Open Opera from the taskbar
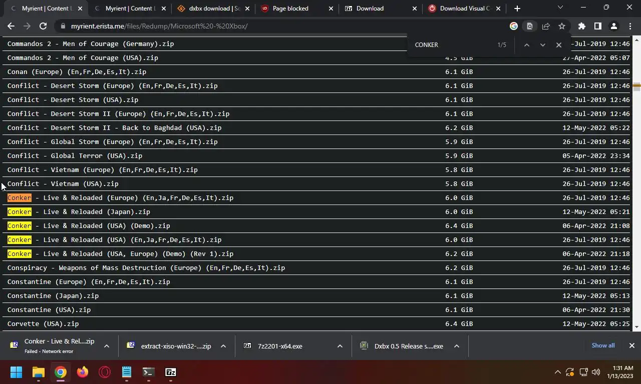The width and height of the screenshot is (641, 384). [105, 372]
